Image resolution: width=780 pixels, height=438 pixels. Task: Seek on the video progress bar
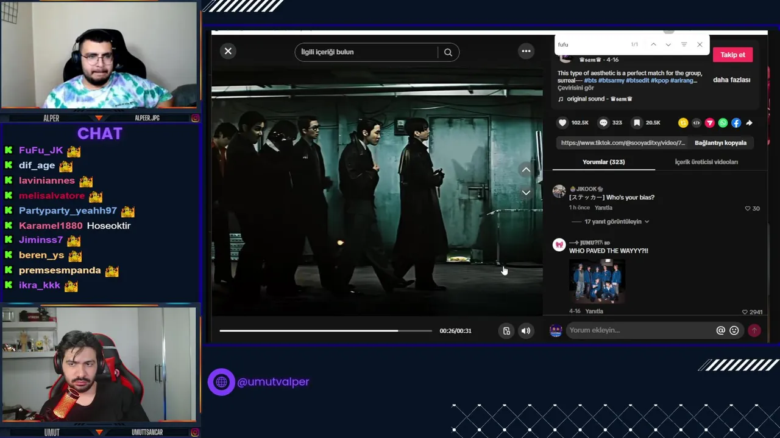(325, 331)
